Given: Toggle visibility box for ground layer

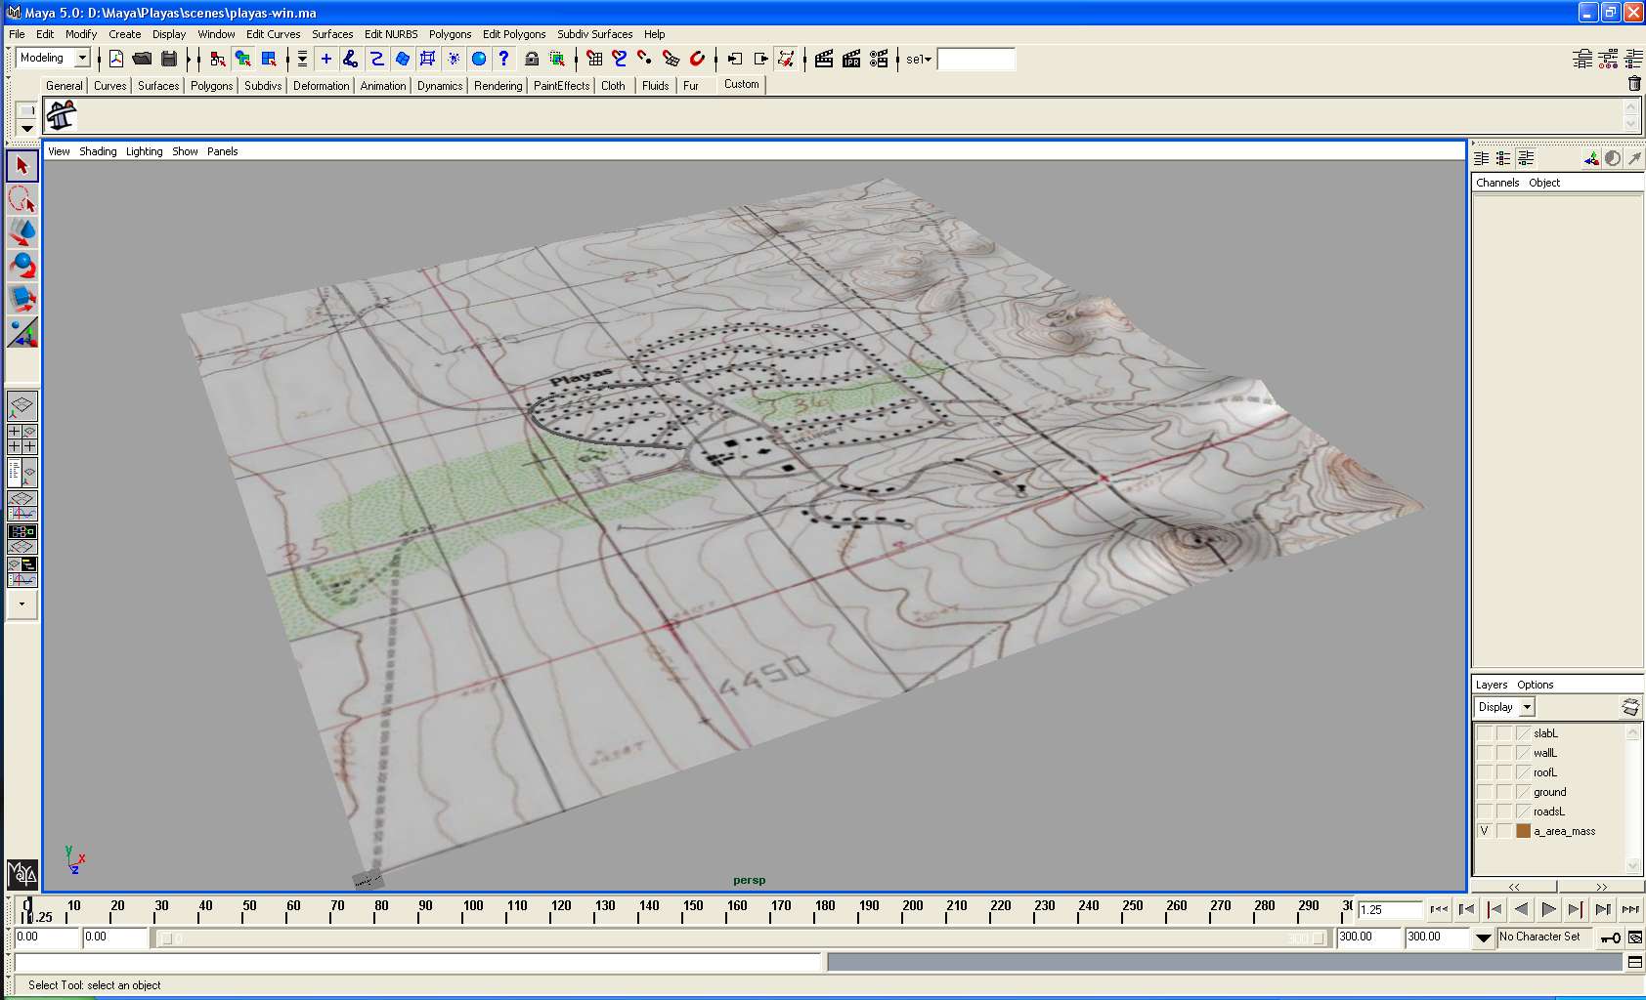Looking at the screenshot, I should click(x=1484, y=792).
